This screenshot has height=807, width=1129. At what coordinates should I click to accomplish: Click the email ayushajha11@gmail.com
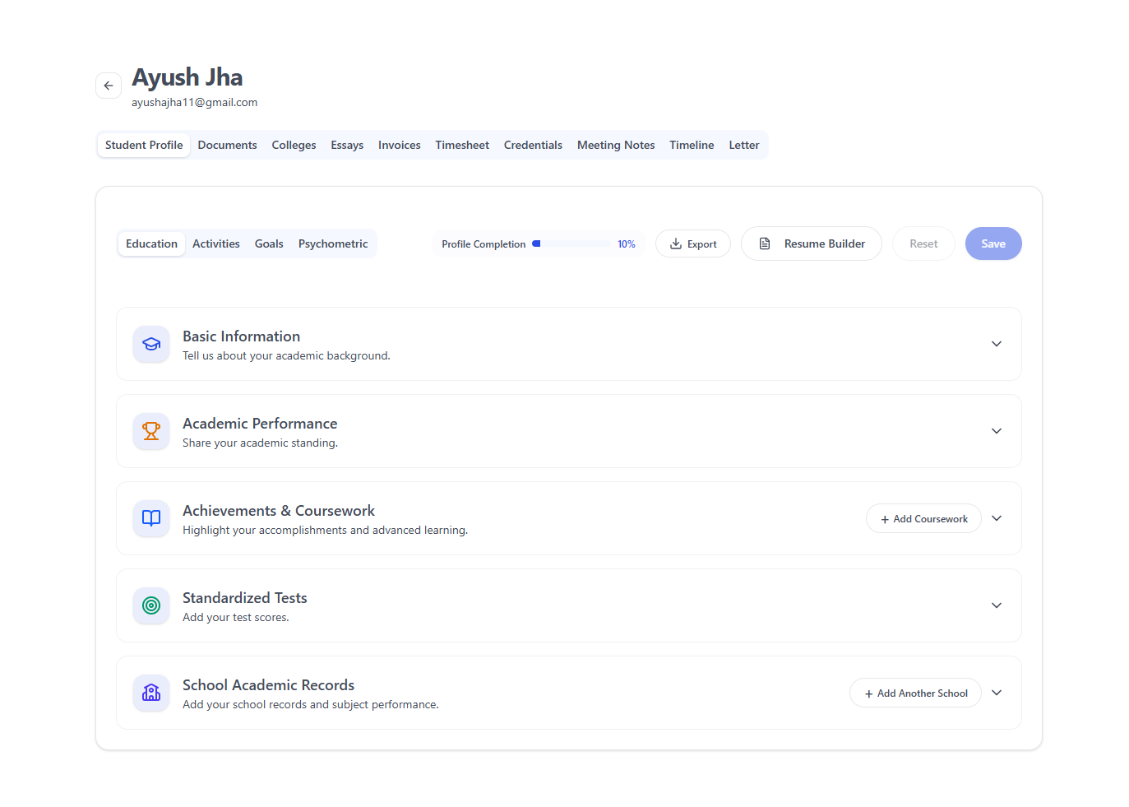coord(195,102)
